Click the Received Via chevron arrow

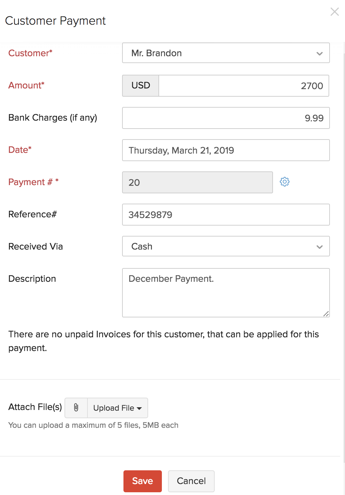click(x=320, y=247)
